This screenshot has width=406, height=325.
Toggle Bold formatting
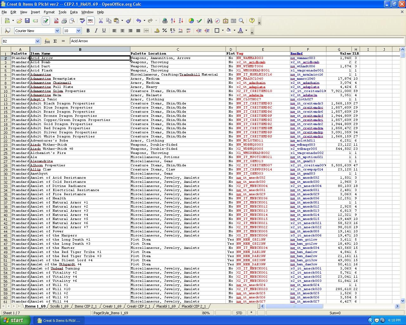pyautogui.click(x=88, y=31)
